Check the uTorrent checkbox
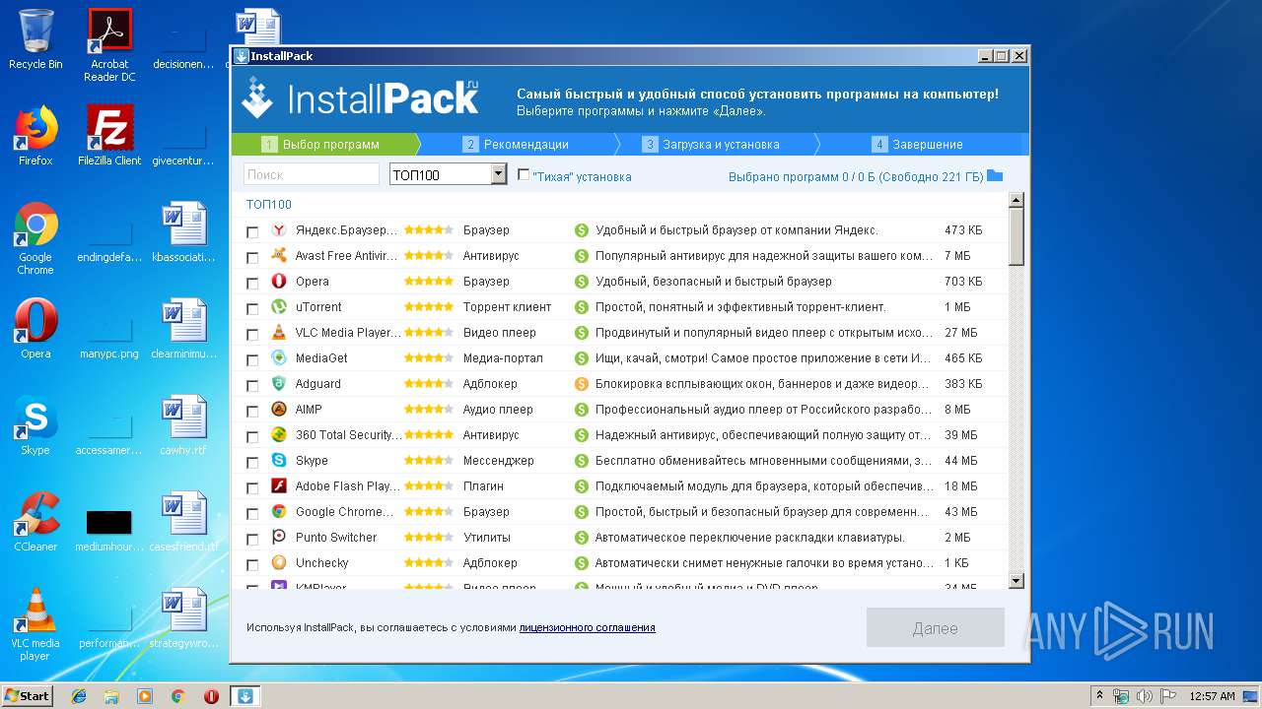This screenshot has height=709, width=1262. [x=252, y=308]
